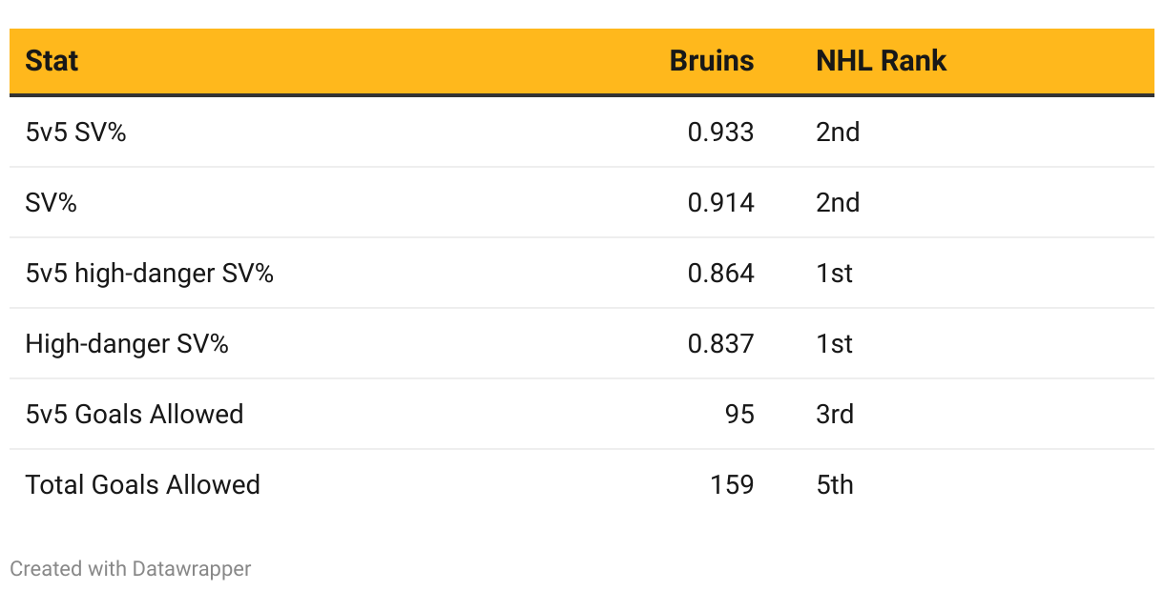1164x591 pixels.
Task: Click the 3rd rank cell
Action: point(835,415)
